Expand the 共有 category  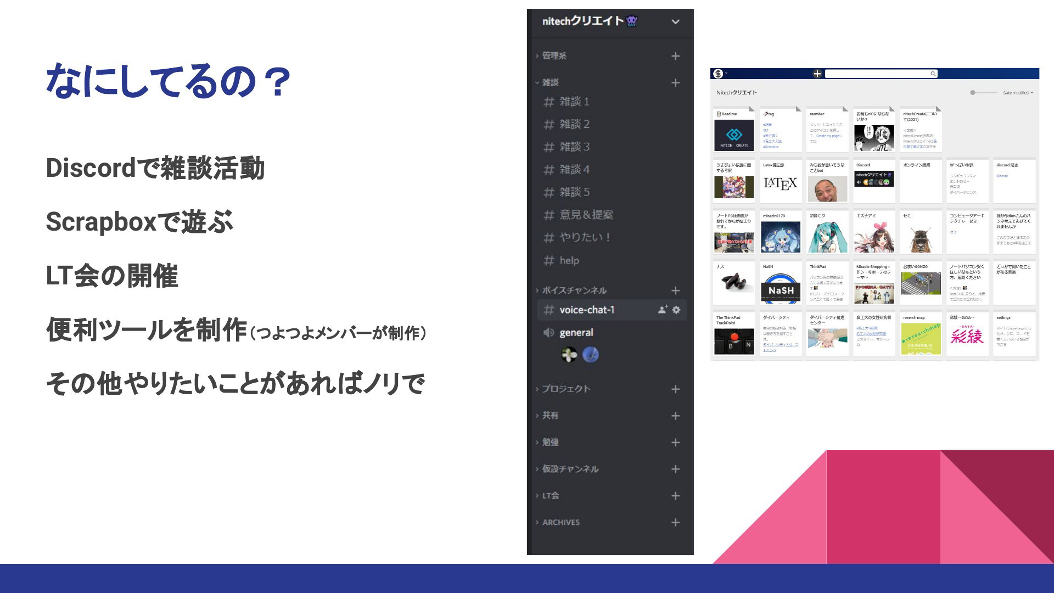547,416
